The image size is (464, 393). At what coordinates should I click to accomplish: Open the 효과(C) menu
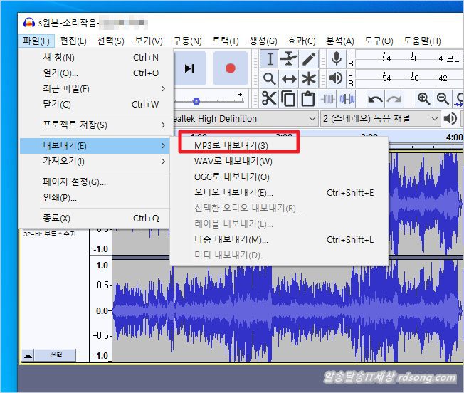pos(302,41)
